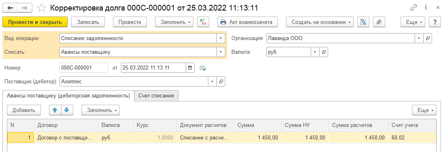
Task: Add a row with Добавить
Action: pos(24,110)
